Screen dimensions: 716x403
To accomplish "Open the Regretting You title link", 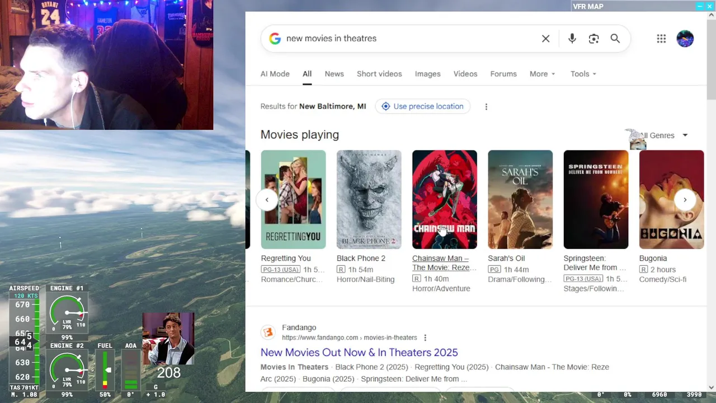I will pos(286,259).
